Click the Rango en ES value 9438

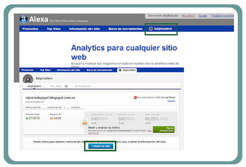tap(57, 118)
